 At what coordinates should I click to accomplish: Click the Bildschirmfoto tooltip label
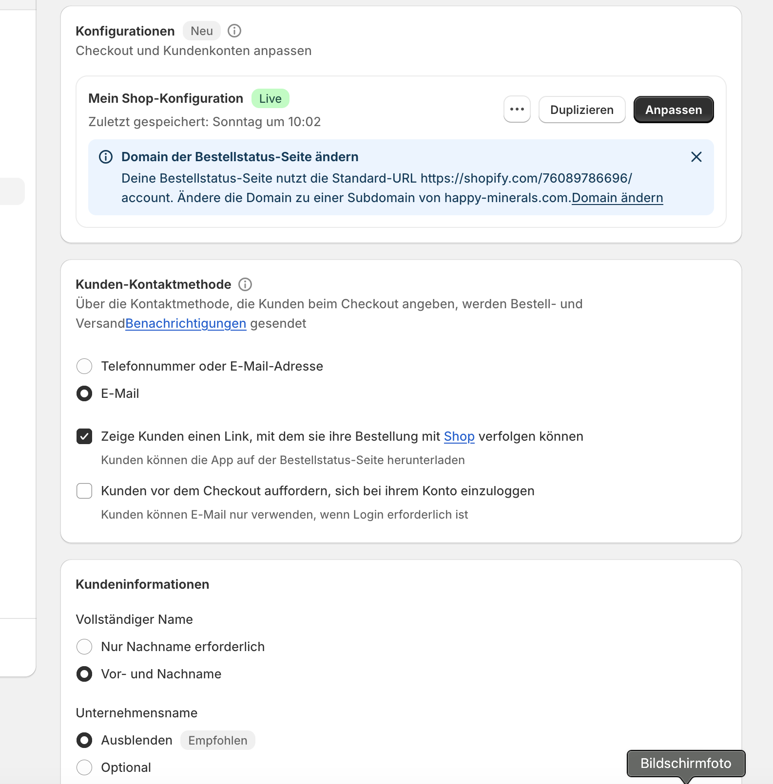[686, 763]
